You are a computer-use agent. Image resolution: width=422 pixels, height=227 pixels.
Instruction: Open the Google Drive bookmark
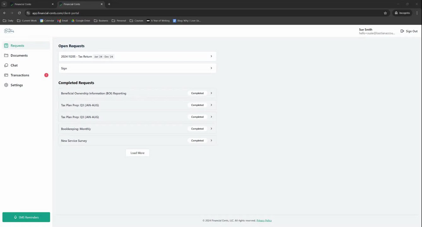(80, 20)
